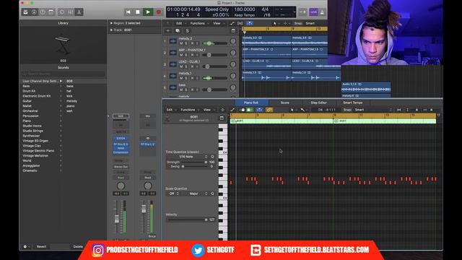Switch to the Piano Roll tab

coord(251,103)
